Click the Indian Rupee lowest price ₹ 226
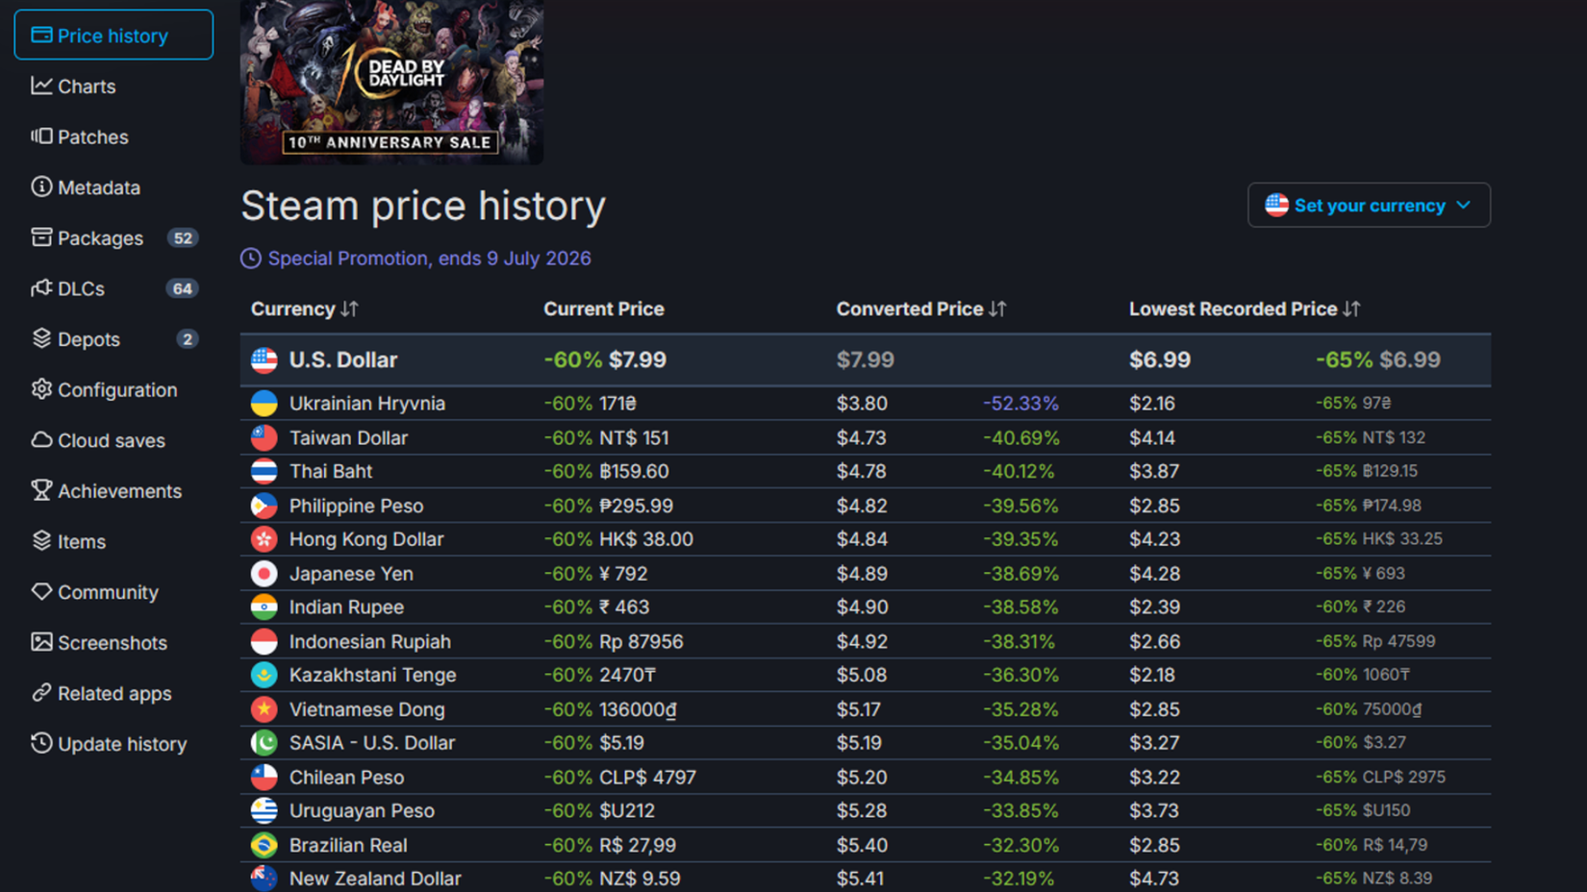1587x892 pixels. click(x=1384, y=607)
